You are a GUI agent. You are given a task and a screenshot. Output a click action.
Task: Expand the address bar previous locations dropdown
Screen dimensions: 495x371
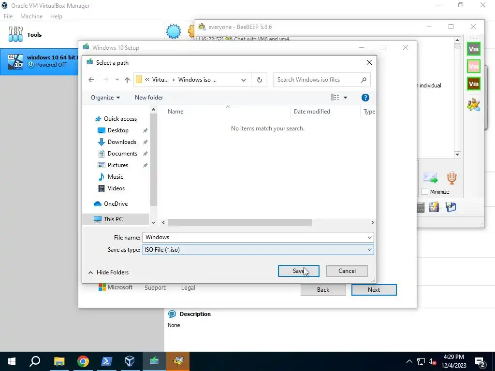[x=244, y=80]
